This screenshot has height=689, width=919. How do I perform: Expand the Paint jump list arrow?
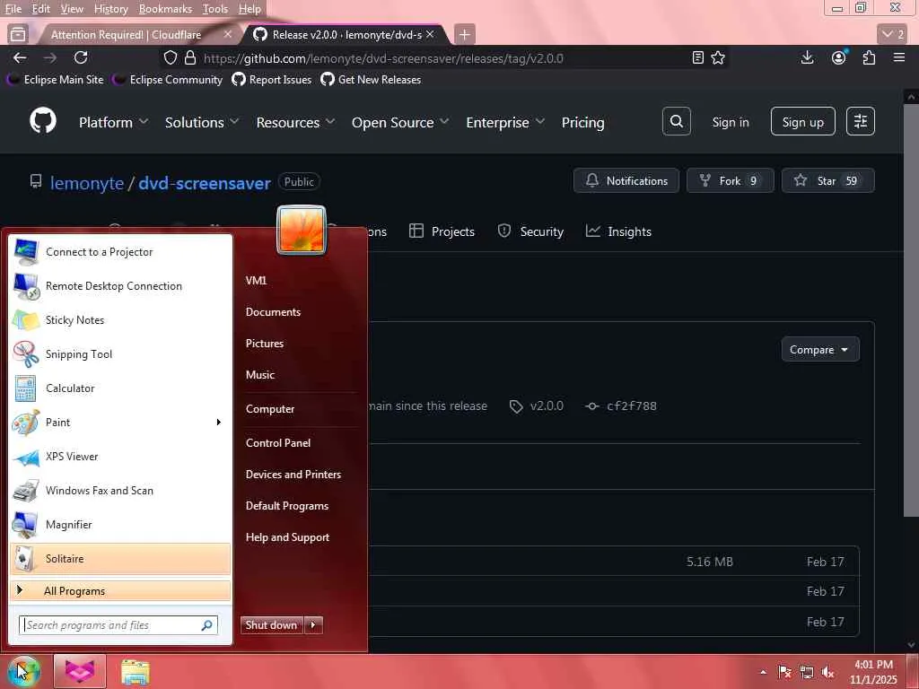coord(219,423)
